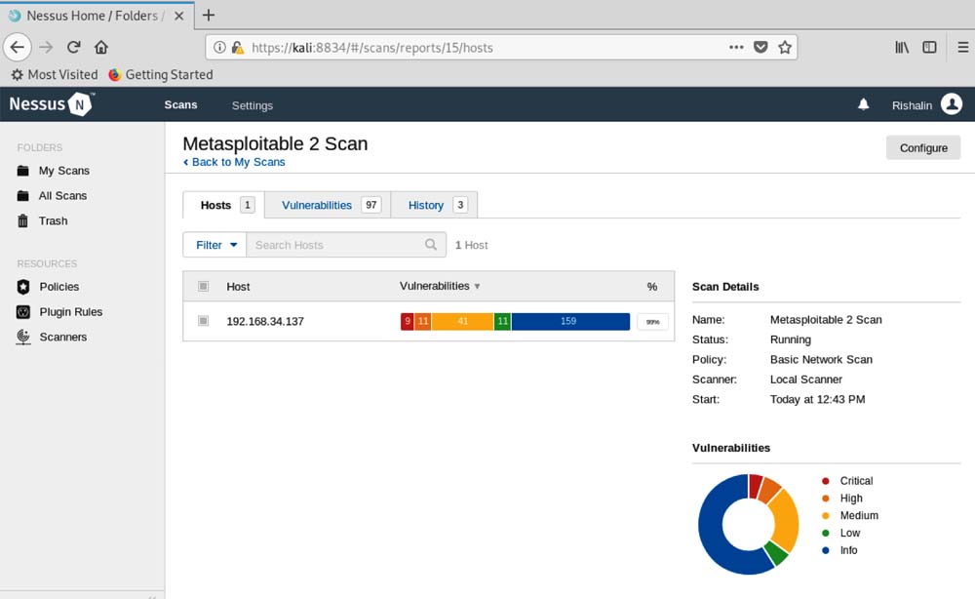Click the insecure connection lock warning icon
The width and height of the screenshot is (975, 599).
(238, 47)
